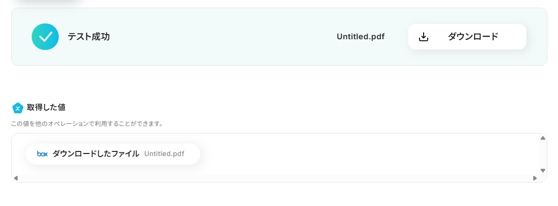Image resolution: width=558 pixels, height=206 pixels.
Task: Click the values panel scroll up arrow
Action: 543,138
